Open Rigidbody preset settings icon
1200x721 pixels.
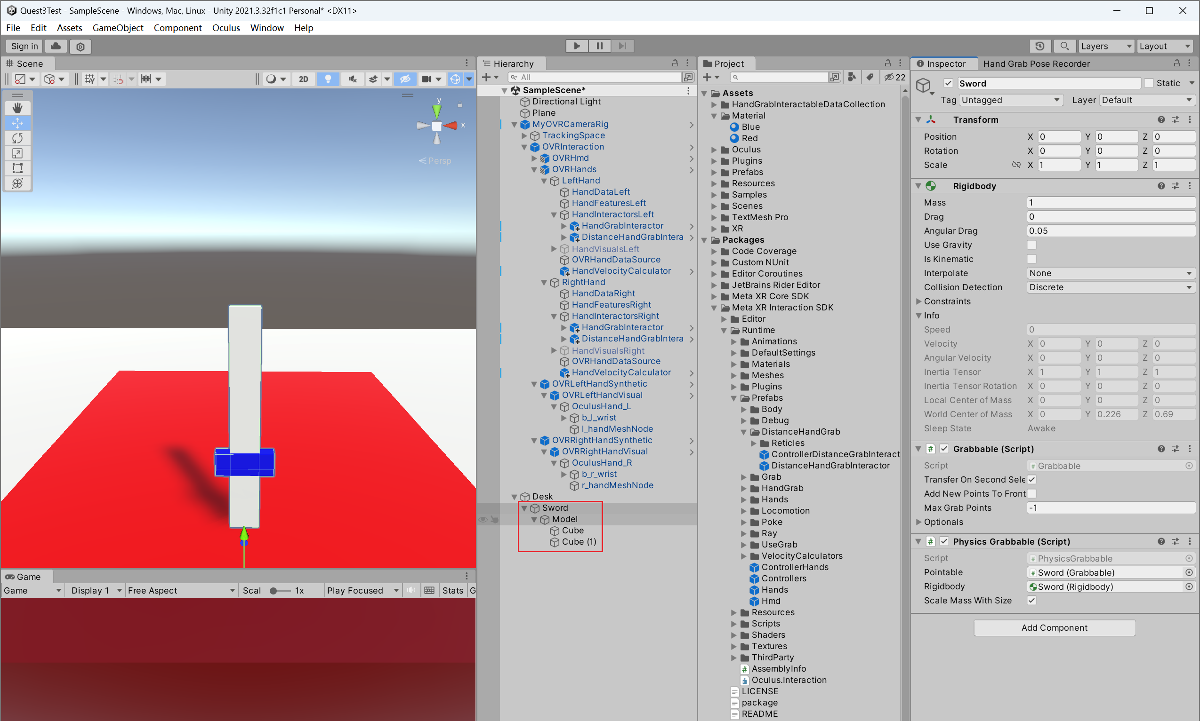point(1176,186)
